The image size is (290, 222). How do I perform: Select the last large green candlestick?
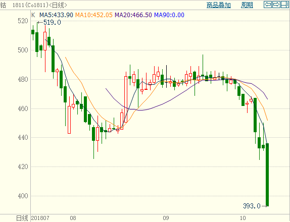click(x=267, y=175)
